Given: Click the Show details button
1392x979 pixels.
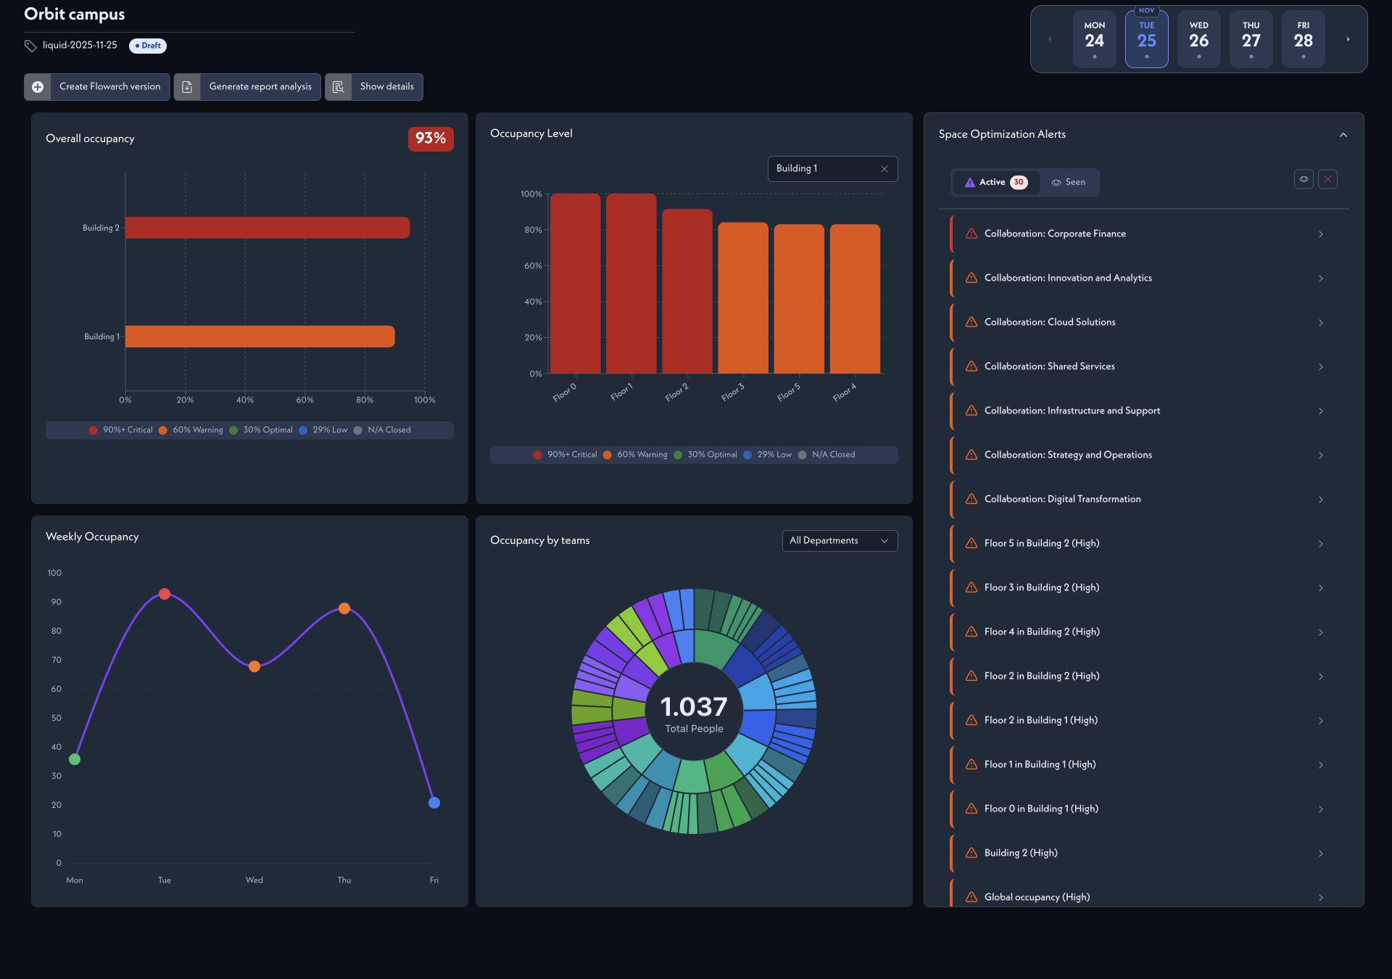Looking at the screenshot, I should pyautogui.click(x=374, y=87).
